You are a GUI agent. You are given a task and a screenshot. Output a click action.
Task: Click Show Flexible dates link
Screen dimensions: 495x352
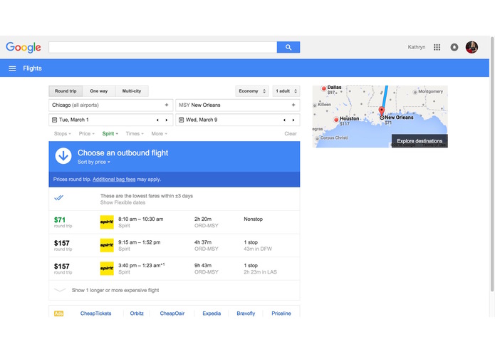click(x=123, y=202)
